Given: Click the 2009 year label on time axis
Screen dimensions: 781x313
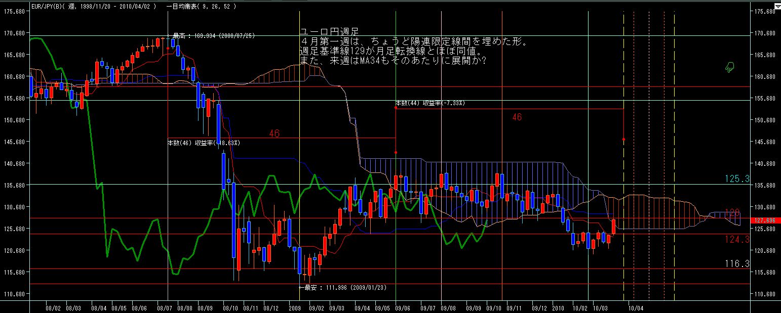Looking at the screenshot, I should tap(295, 307).
